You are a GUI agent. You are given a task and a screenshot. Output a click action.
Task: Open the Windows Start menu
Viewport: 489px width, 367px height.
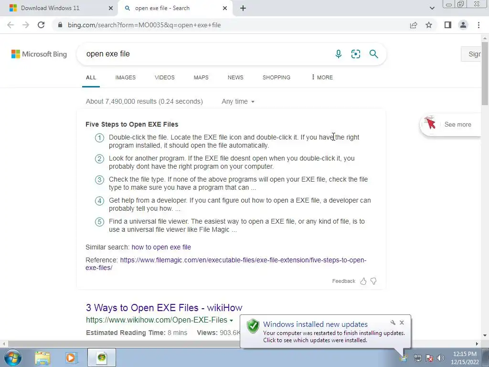(13, 357)
